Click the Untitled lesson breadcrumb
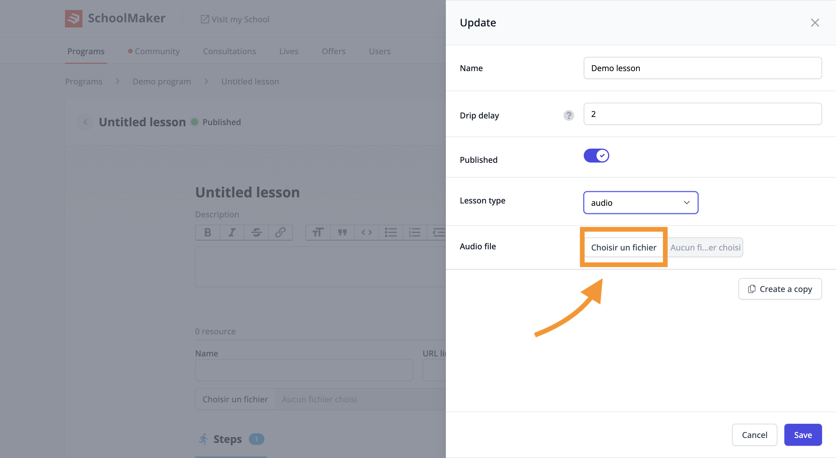The width and height of the screenshot is (836, 458). 250,81
